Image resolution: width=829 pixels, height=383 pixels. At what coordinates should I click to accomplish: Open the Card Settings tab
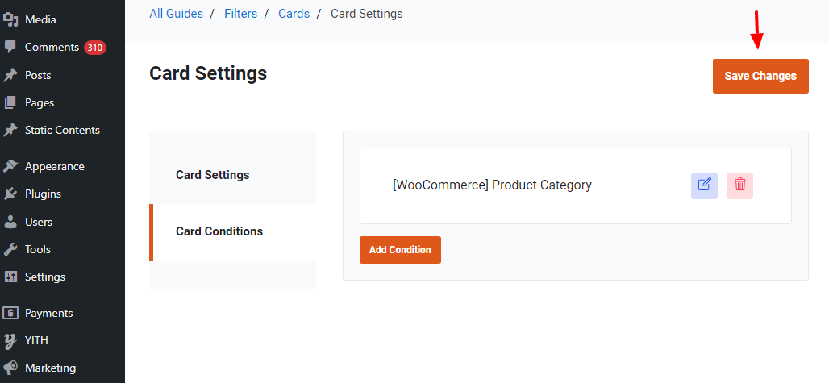[213, 175]
